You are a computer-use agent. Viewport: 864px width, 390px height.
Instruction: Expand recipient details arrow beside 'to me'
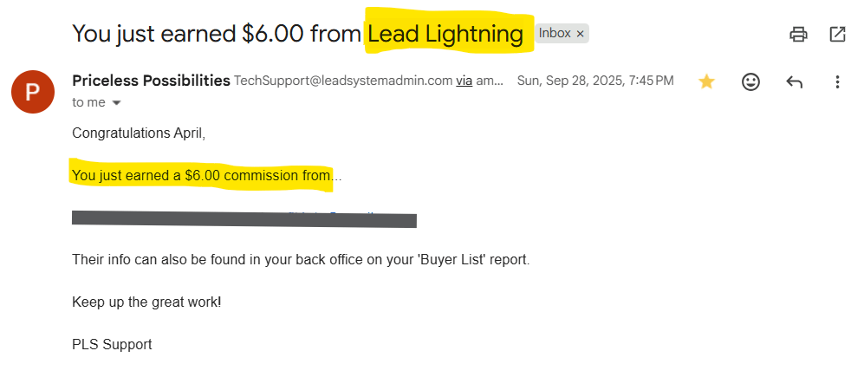click(x=117, y=102)
